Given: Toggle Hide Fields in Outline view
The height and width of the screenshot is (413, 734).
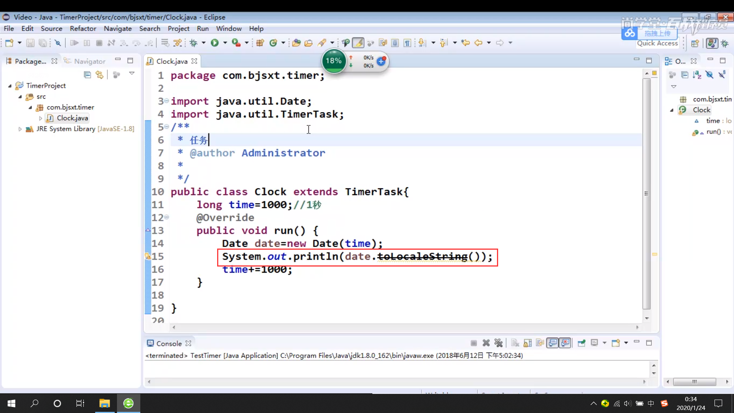Looking at the screenshot, I should 710,75.
